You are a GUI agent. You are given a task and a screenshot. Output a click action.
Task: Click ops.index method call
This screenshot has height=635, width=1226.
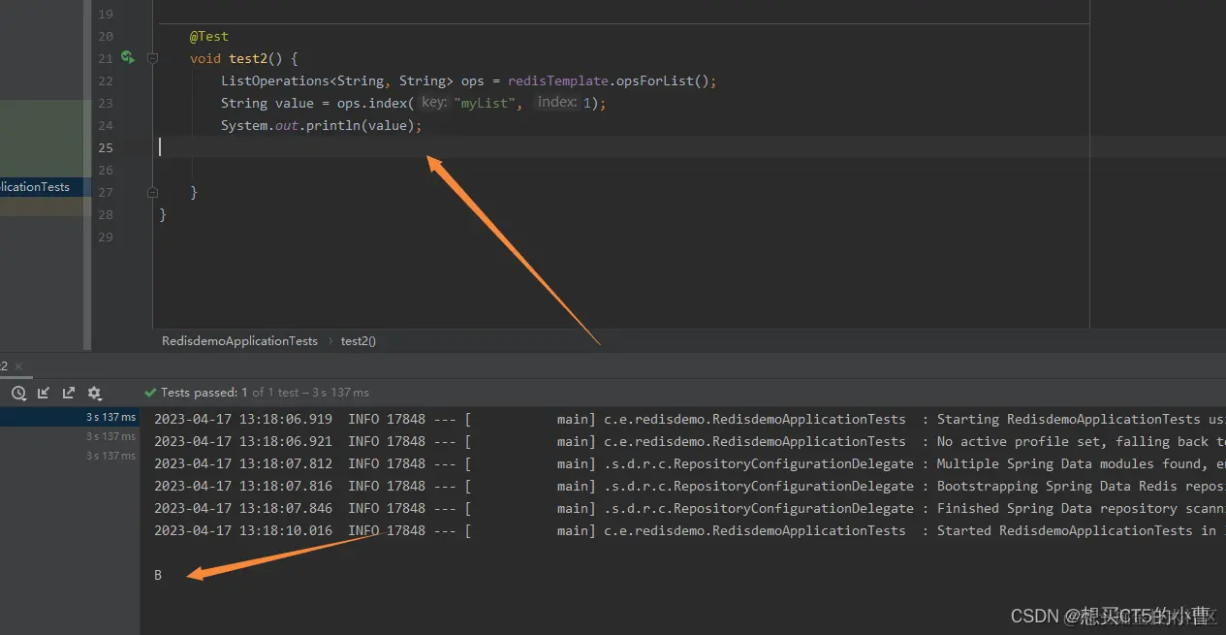click(372, 104)
